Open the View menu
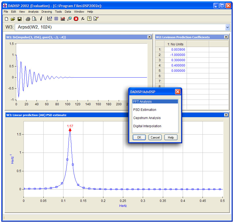This screenshot has width=234, height=223. (x=22, y=12)
